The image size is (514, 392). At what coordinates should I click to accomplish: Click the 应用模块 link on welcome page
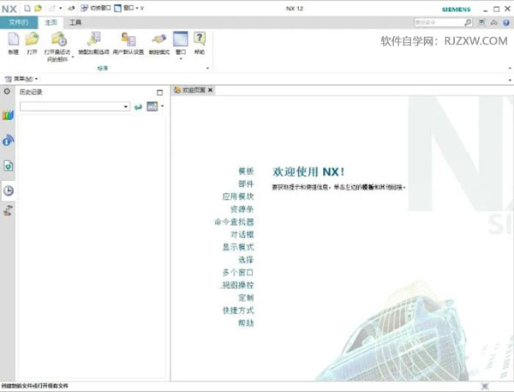tap(238, 196)
